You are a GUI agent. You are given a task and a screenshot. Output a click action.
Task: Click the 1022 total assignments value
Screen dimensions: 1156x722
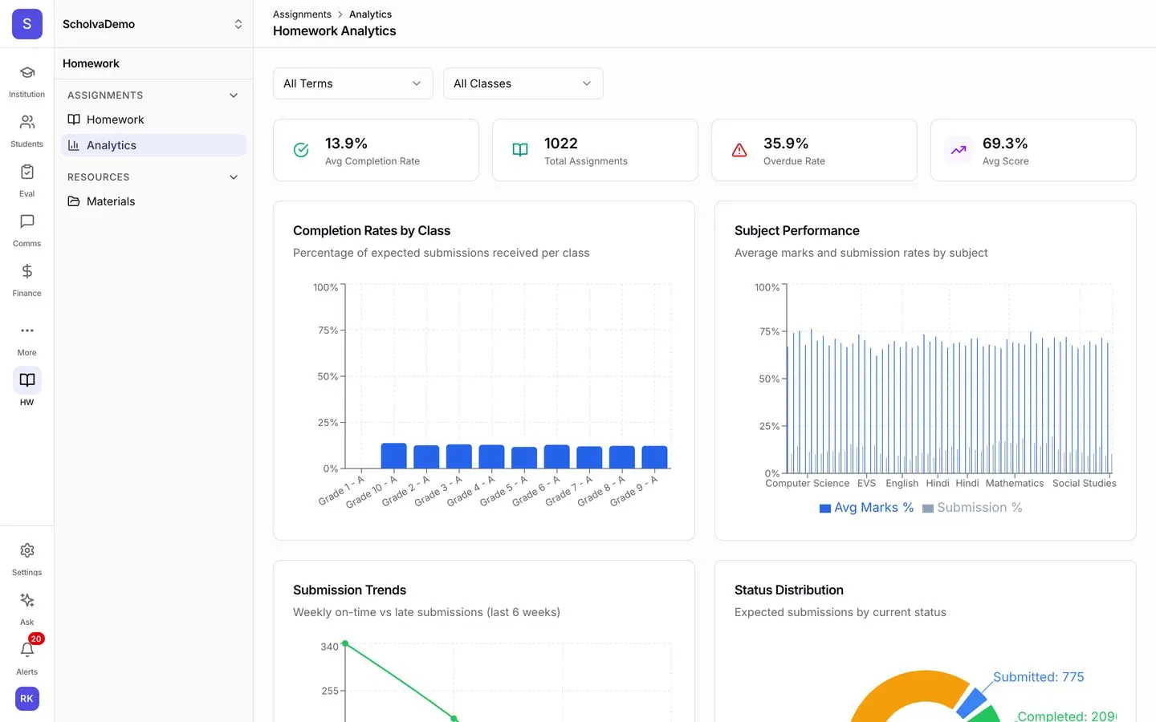(561, 144)
